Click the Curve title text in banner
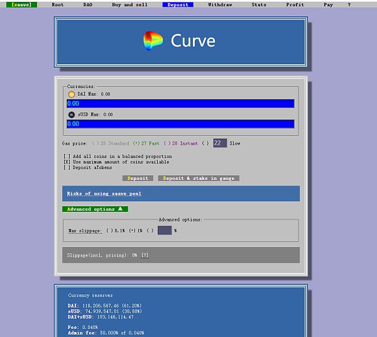This screenshot has width=377, height=337. click(x=193, y=41)
